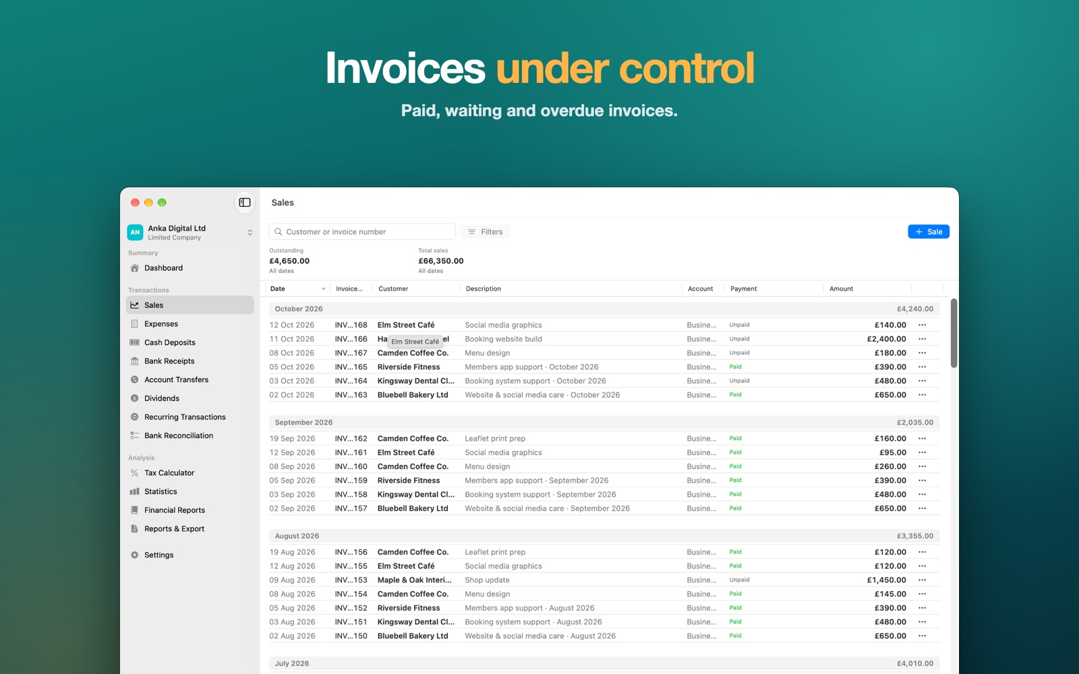Click the £2,400.00 amount cell

[886, 339]
